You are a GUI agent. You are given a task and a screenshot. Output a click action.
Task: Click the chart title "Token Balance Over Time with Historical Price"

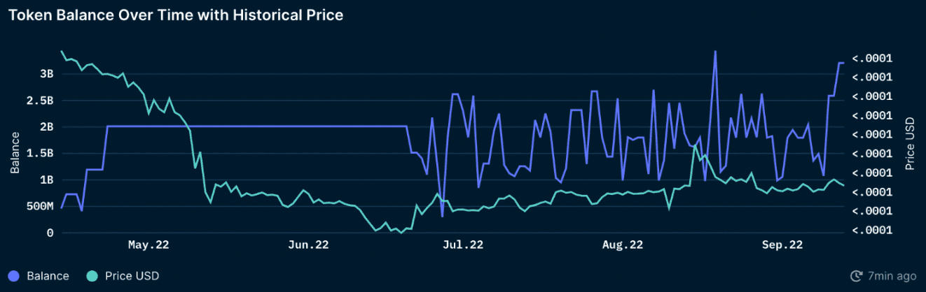[176, 15]
